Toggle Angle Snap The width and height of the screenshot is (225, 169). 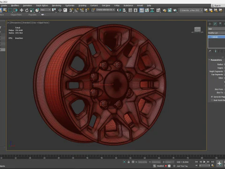(x=76, y=10)
